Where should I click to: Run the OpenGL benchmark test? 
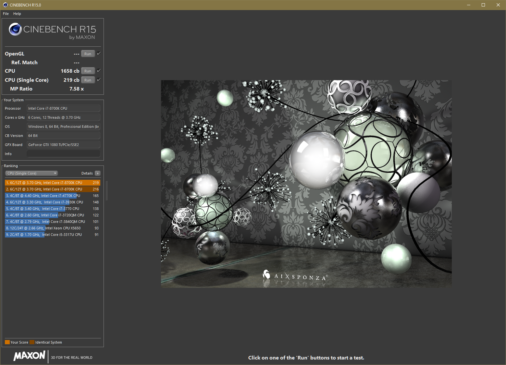point(88,54)
